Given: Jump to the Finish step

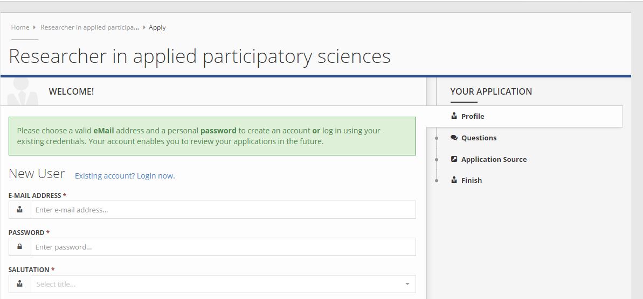Looking at the screenshot, I should click(472, 180).
